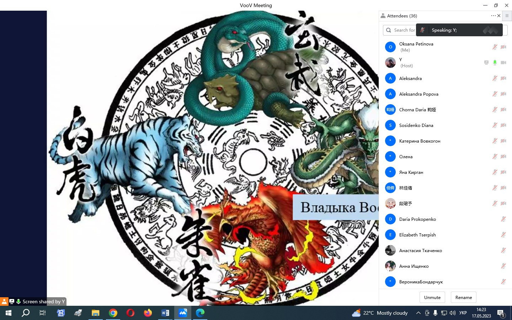
Task: Click the Unmute button
Action: pos(432,297)
